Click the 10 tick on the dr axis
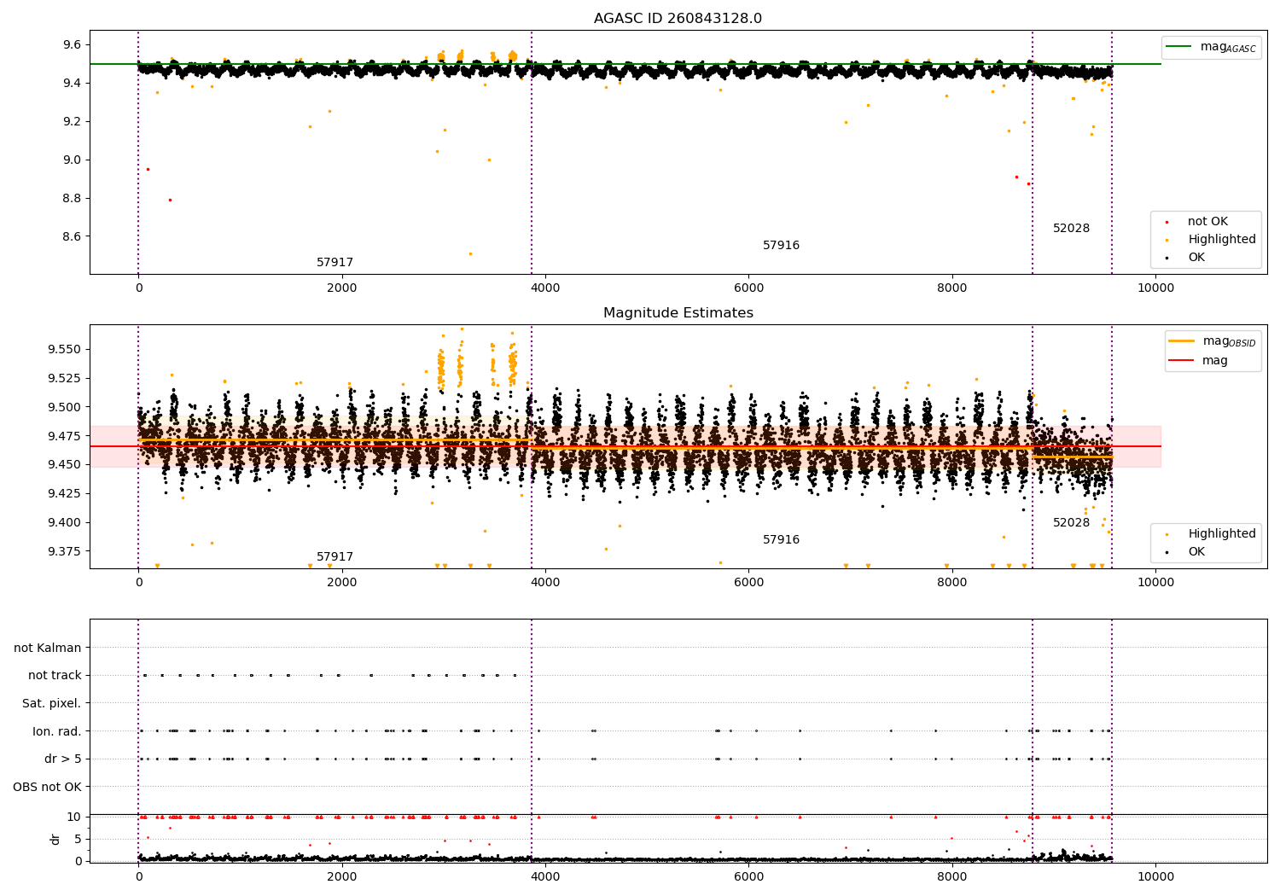1280x896 pixels. 74,817
